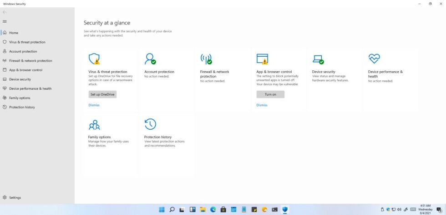
Task: Click the Protection history clock icon tile
Action: [x=150, y=124]
